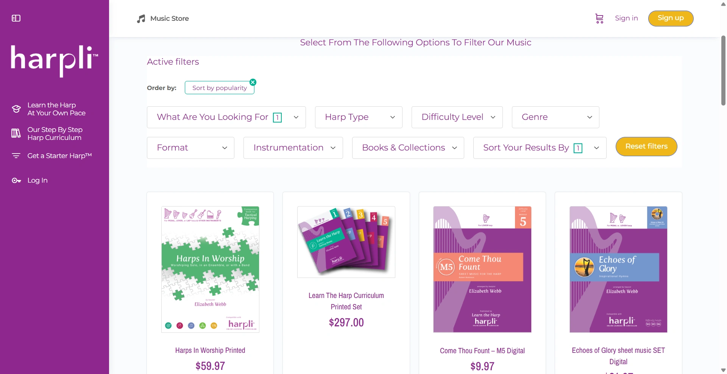This screenshot has width=727, height=374.
Task: Open Our Step By Step Harp Curriculum
Action: click(55, 133)
